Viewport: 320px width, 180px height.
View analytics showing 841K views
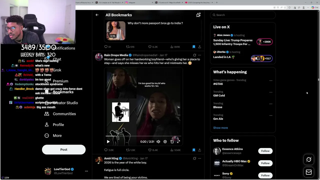[175, 47]
